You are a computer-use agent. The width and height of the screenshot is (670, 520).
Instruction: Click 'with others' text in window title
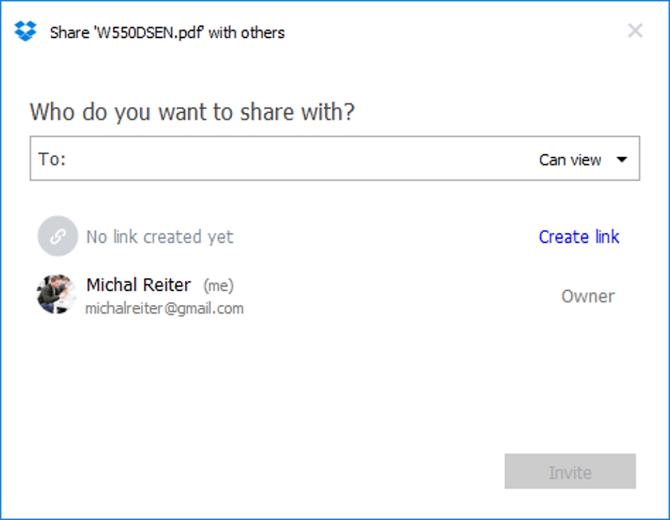[x=247, y=32]
